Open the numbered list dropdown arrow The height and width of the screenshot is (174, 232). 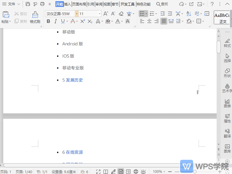click(x=156, y=14)
